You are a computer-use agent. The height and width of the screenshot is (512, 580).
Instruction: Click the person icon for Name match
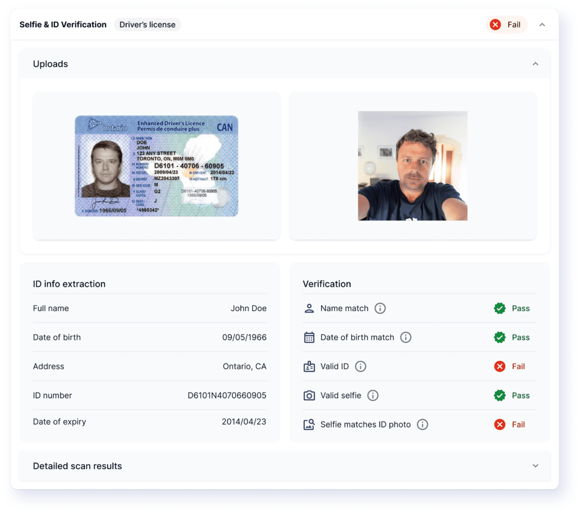pos(309,308)
